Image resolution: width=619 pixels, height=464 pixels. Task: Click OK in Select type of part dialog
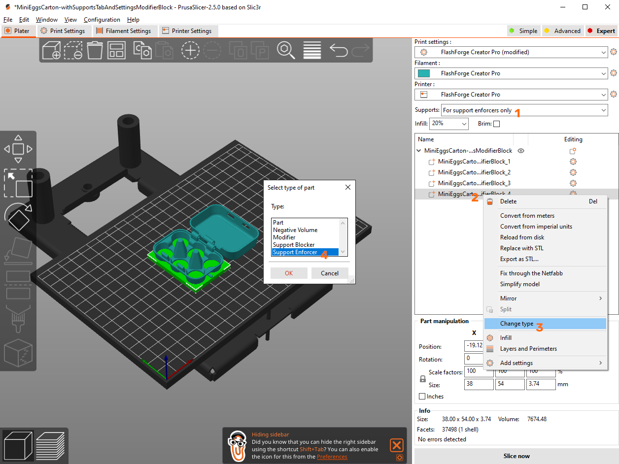click(x=289, y=273)
